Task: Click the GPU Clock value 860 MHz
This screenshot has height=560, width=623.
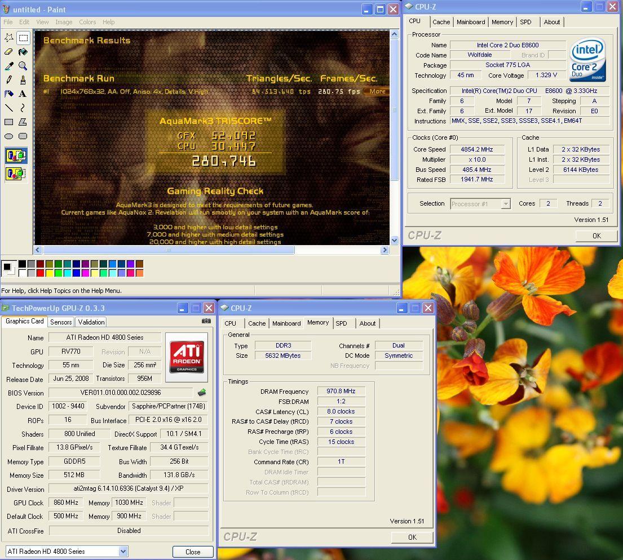Action: 66,503
